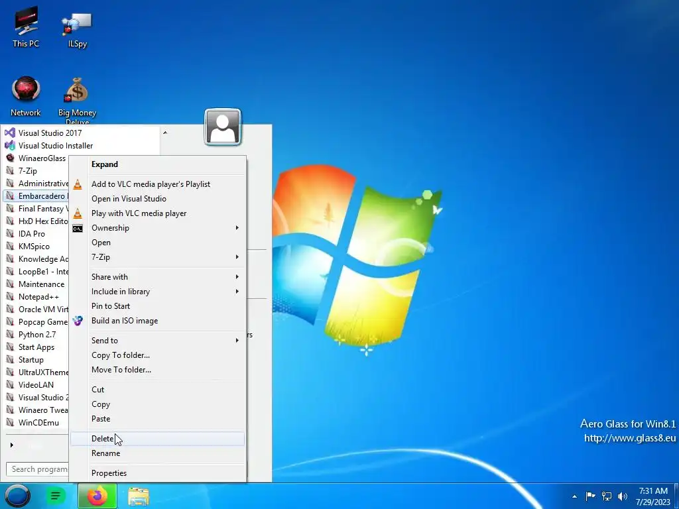Expand the Startup folder
Viewport: 679px width, 509px height.
25,359
